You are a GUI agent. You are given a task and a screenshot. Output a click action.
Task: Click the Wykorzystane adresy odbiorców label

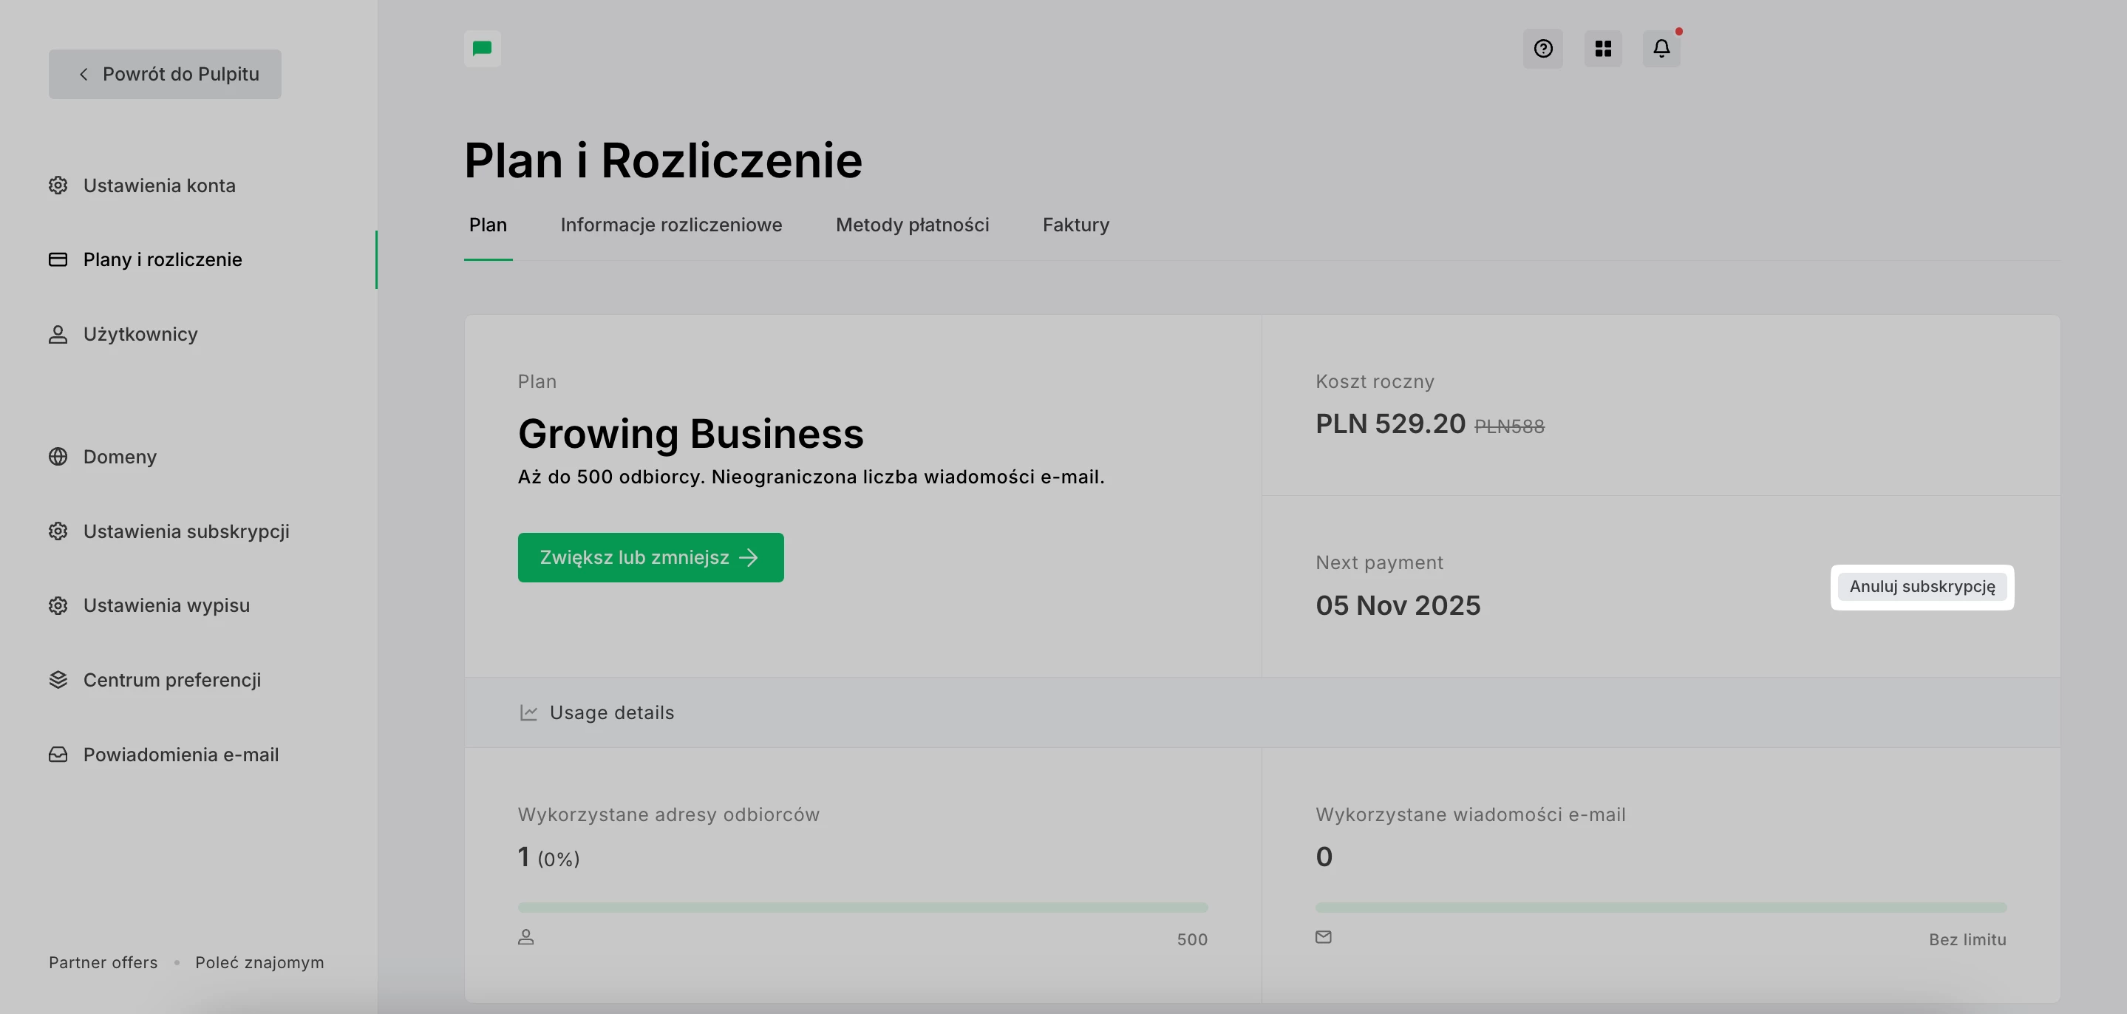coord(669,814)
